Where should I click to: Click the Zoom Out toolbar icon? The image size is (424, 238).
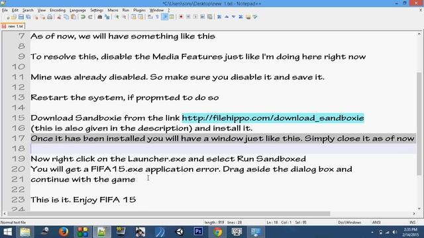coord(124,17)
